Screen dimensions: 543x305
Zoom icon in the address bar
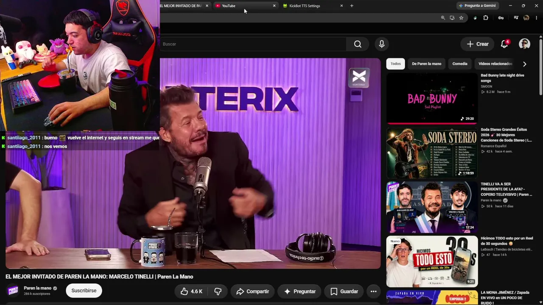point(443,18)
